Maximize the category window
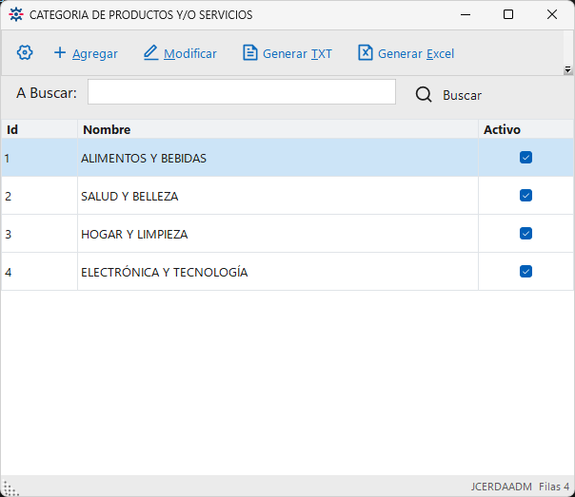 (508, 14)
